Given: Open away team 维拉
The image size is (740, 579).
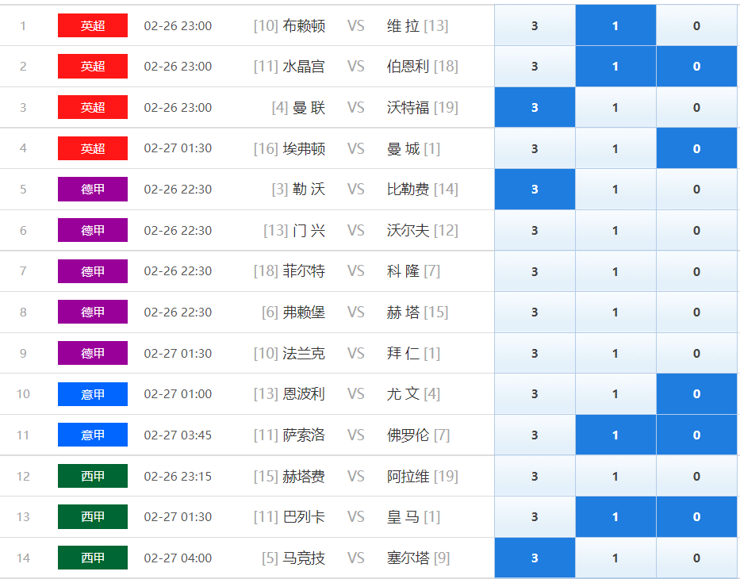Looking at the screenshot, I should (x=403, y=25).
